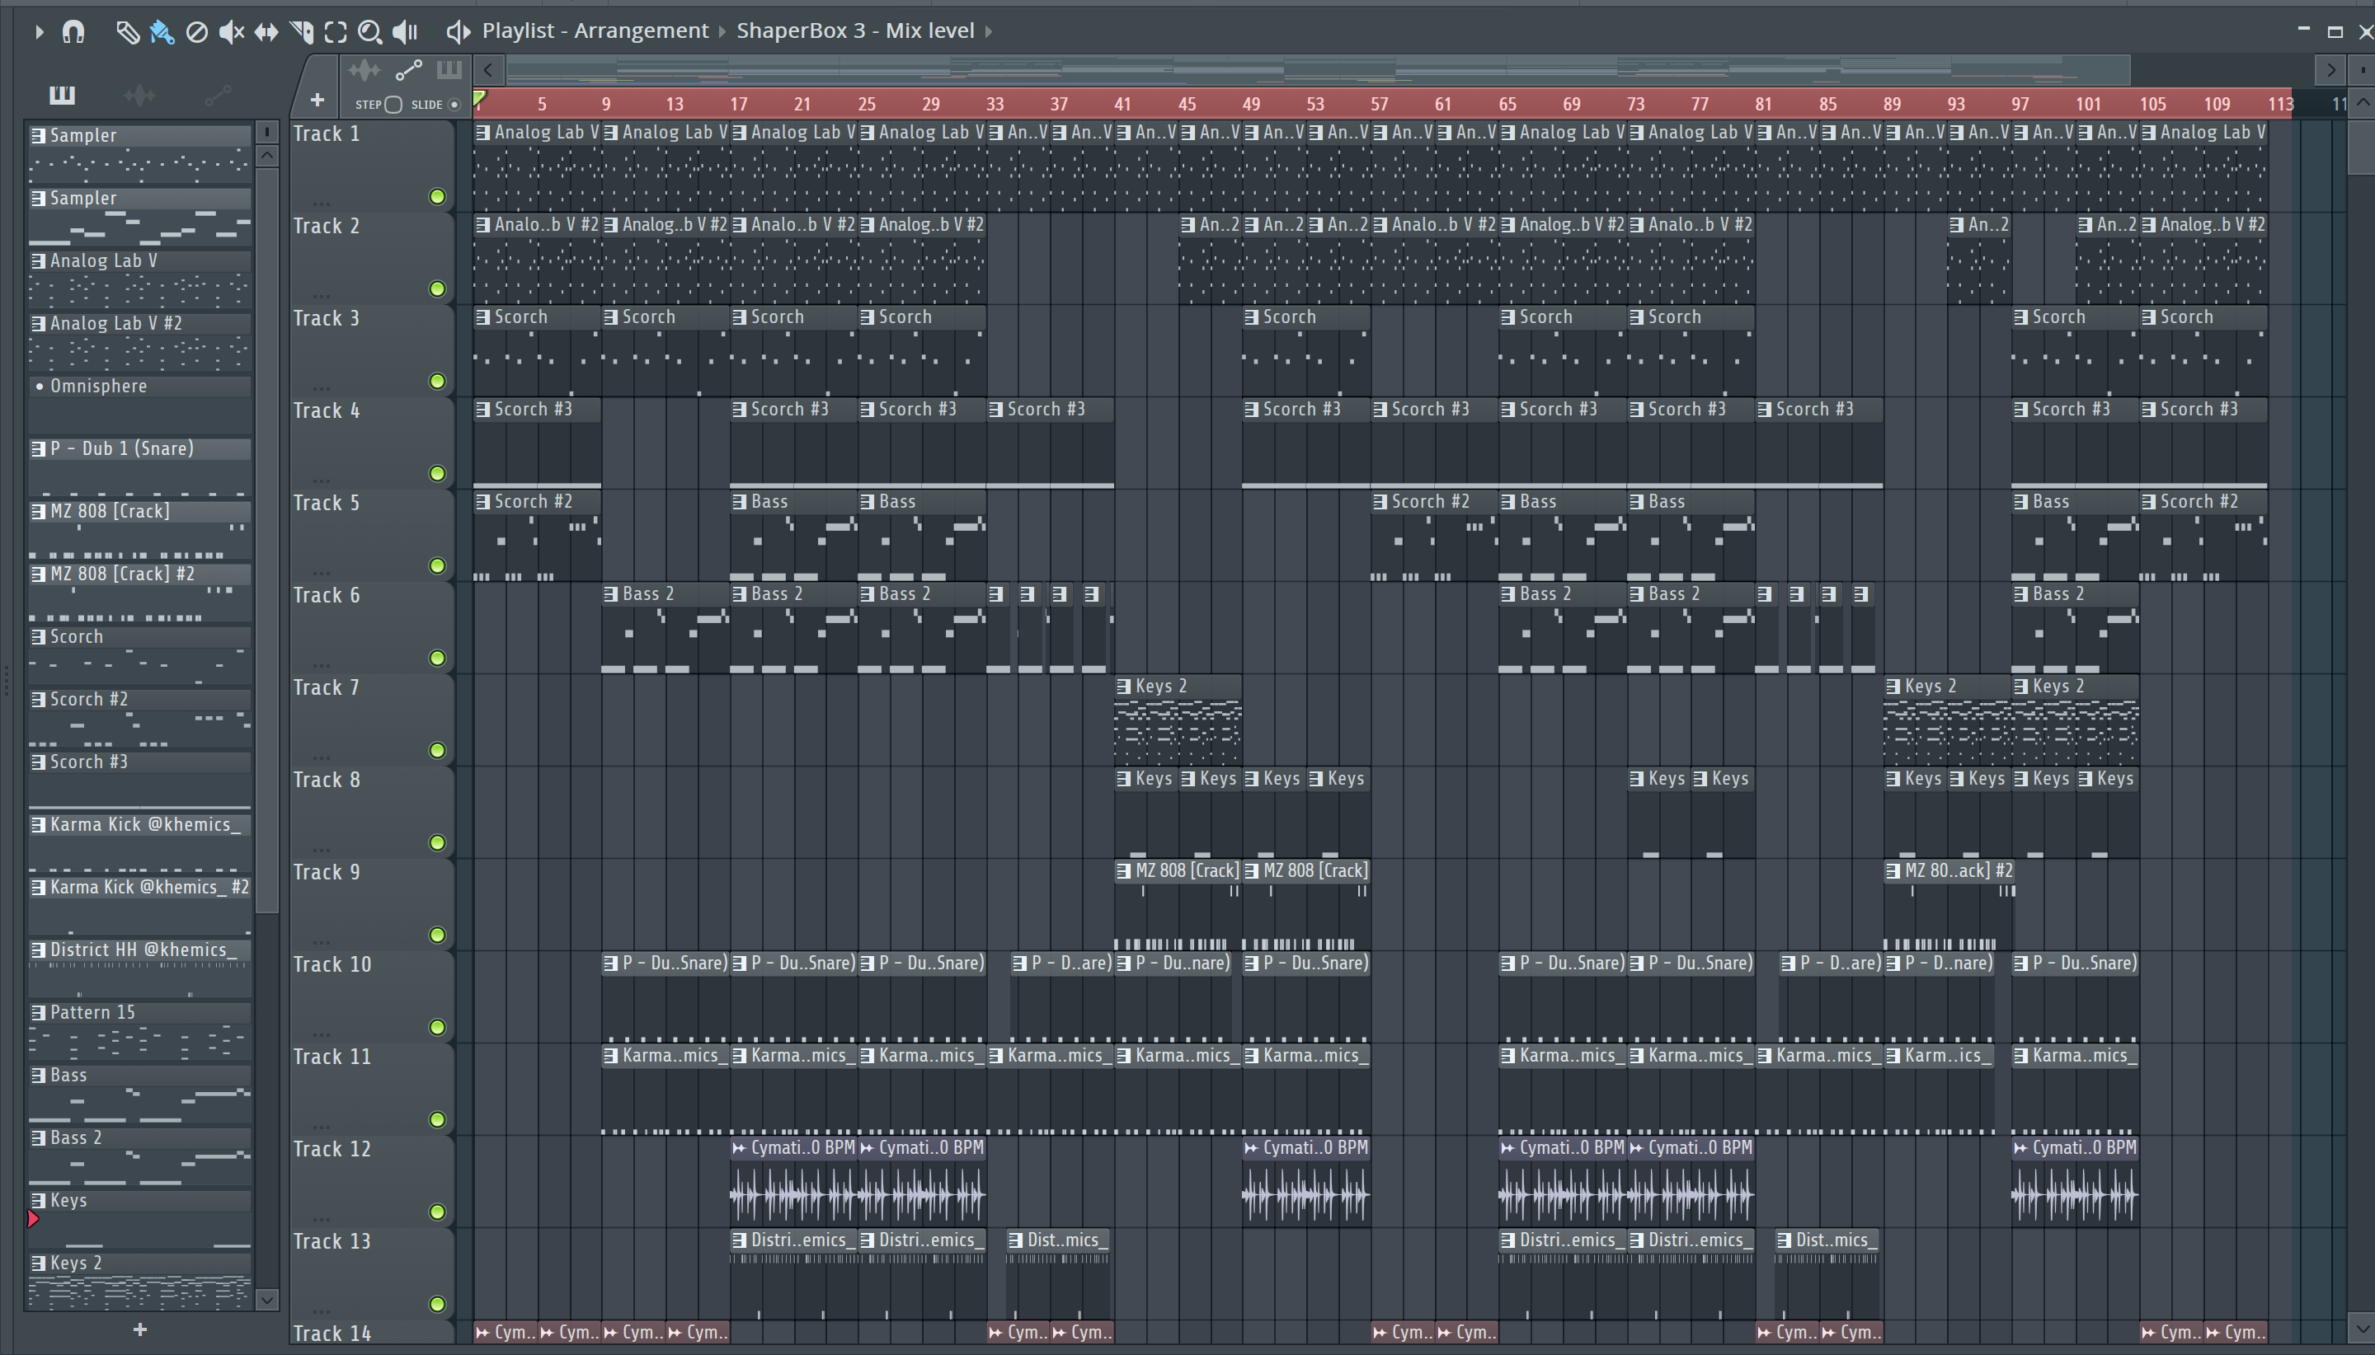Mute Track 3 with its green light

[436, 381]
